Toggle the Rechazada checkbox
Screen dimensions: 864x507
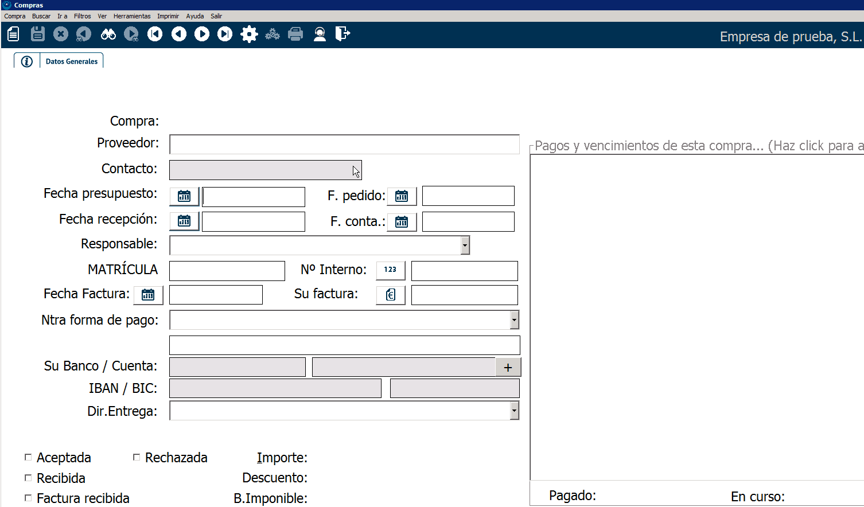[137, 458]
